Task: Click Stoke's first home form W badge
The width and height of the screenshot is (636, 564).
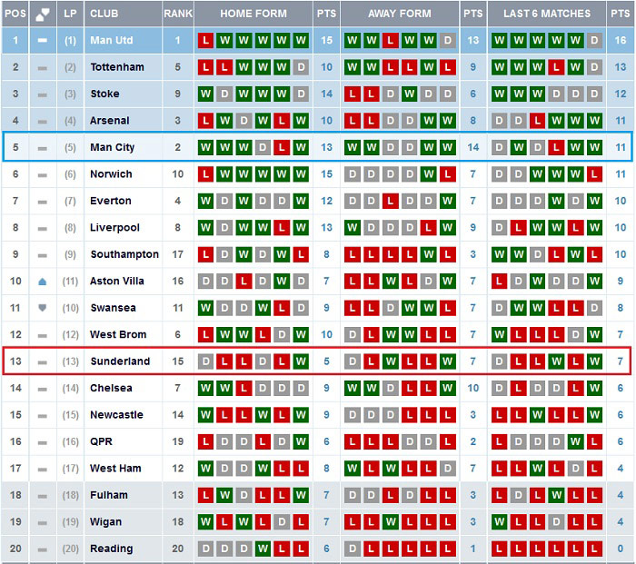Action: point(205,94)
